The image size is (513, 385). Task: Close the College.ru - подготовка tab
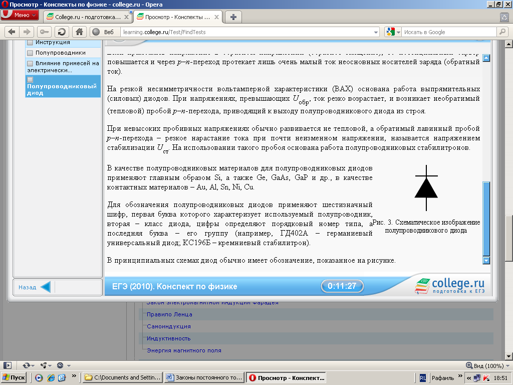[x=126, y=17]
